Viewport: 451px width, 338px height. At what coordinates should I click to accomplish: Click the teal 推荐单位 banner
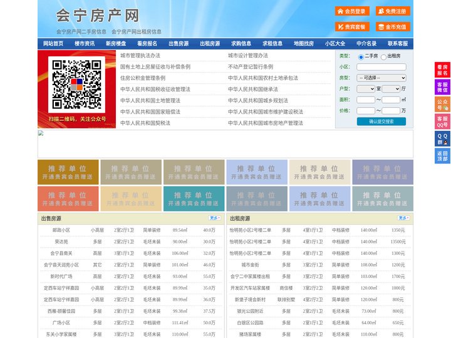pyautogui.click(x=194, y=199)
